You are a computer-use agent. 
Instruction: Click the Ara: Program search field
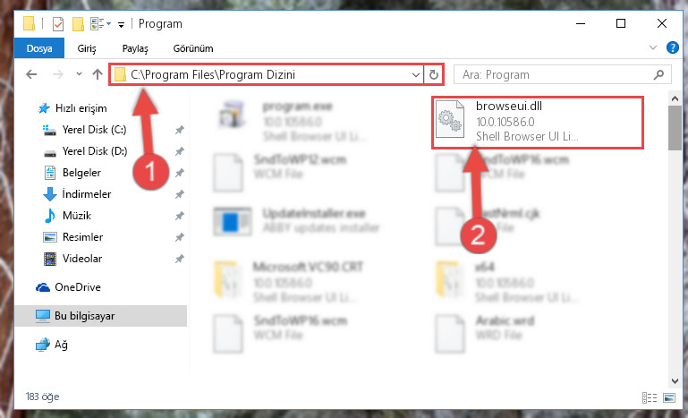pos(554,74)
